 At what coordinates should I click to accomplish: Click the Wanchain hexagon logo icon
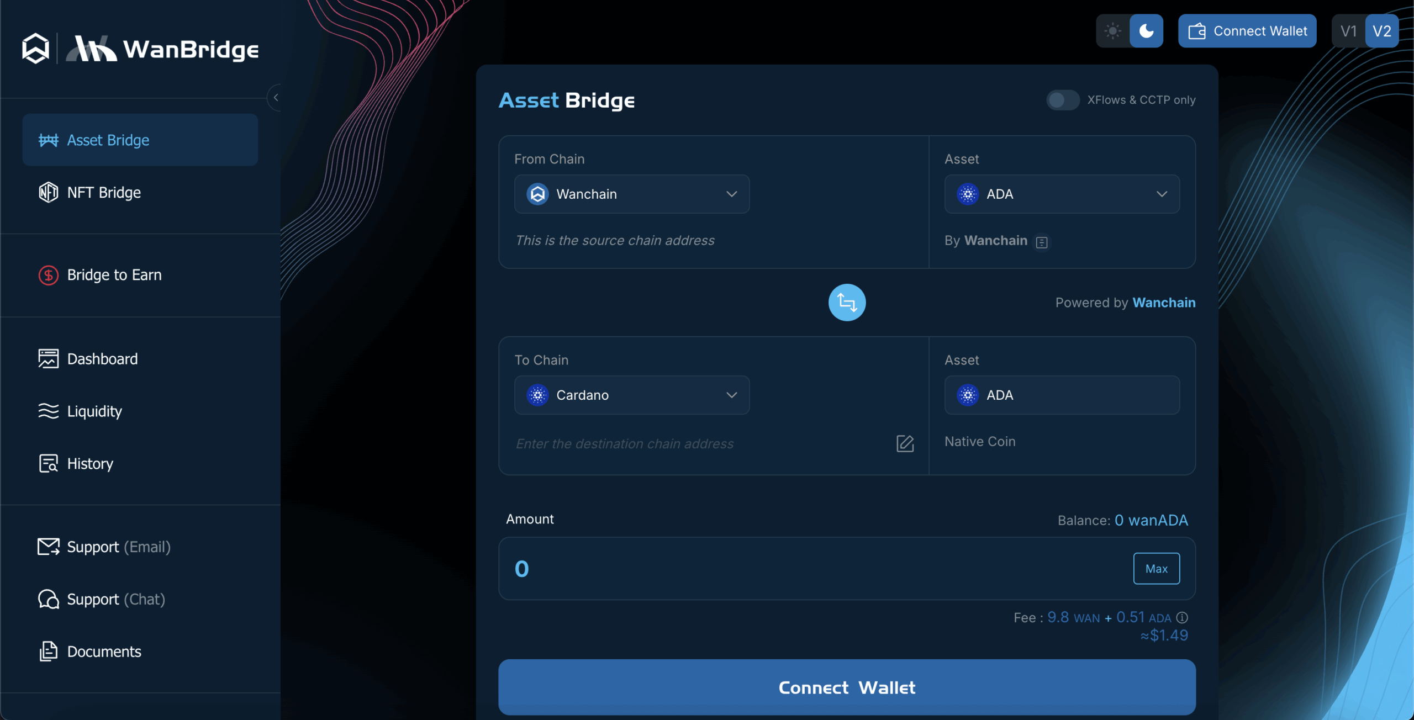[x=35, y=49]
